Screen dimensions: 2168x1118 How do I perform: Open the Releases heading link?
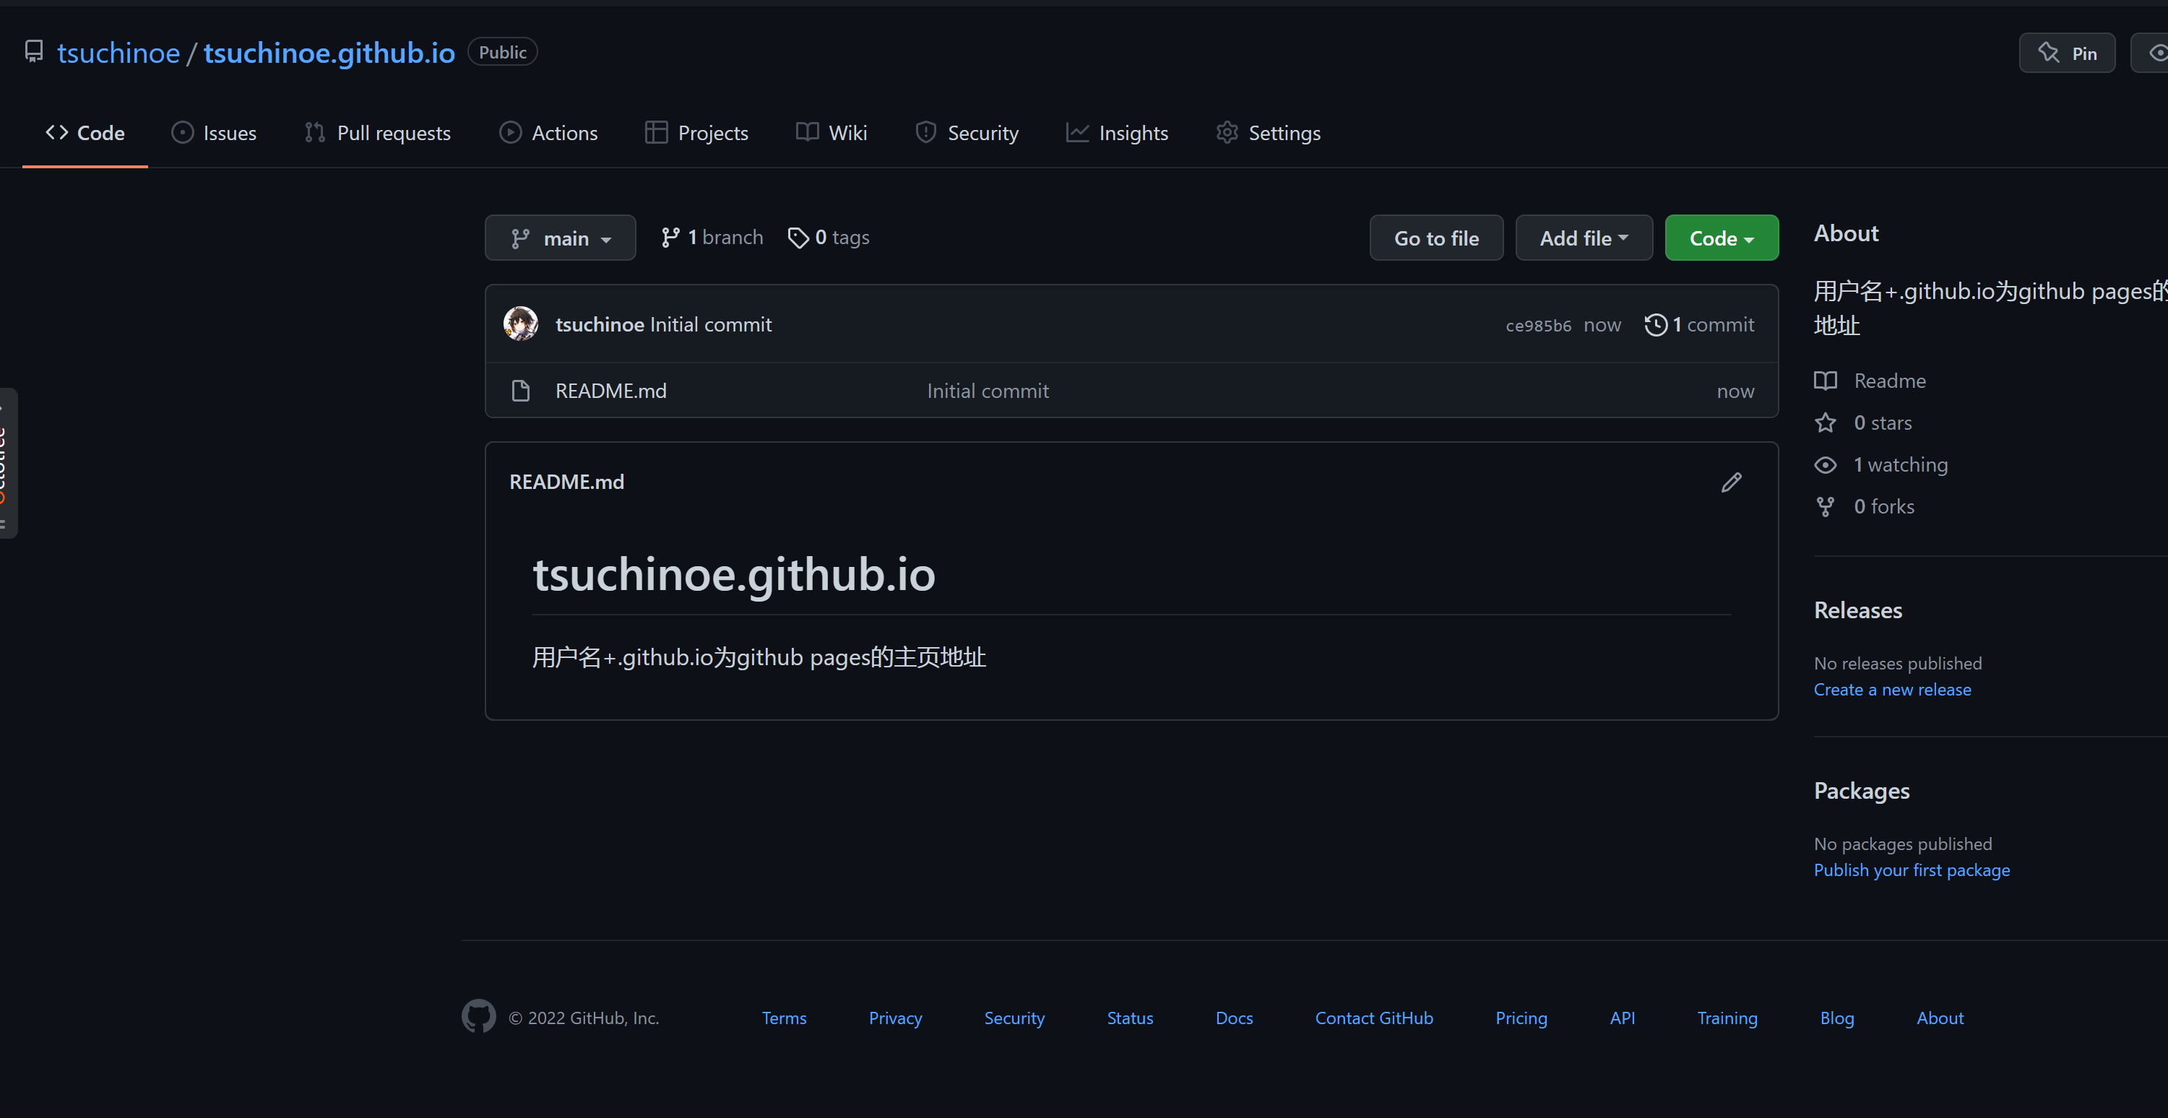(x=1857, y=611)
